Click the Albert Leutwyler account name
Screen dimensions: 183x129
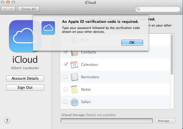(x=25, y=68)
